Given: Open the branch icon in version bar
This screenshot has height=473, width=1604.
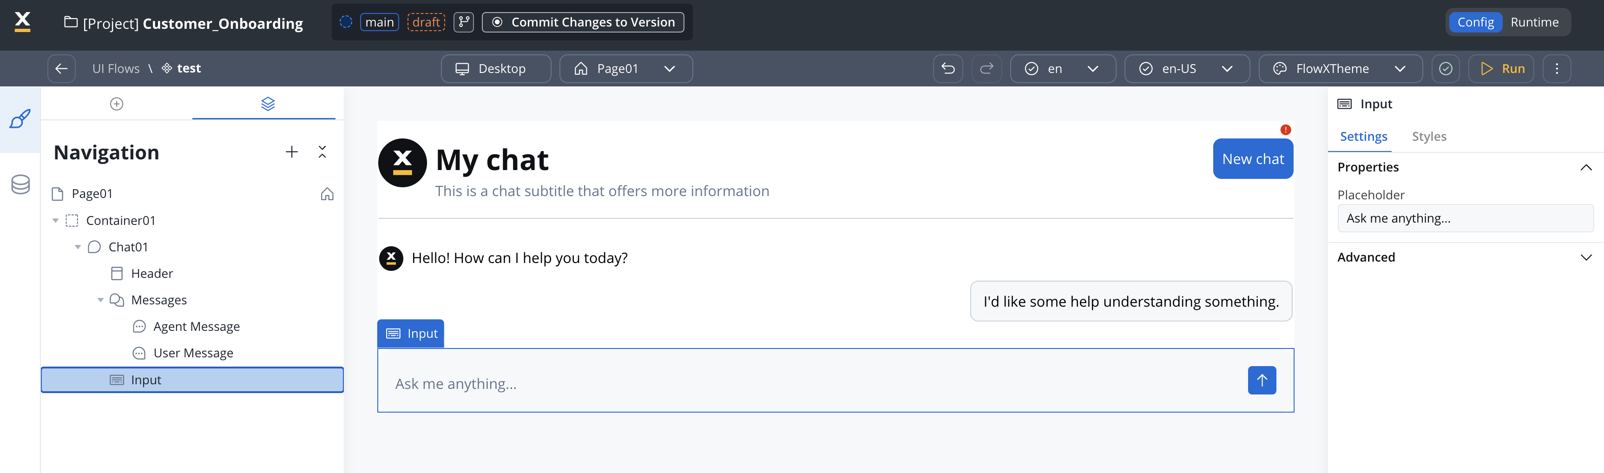Looking at the screenshot, I should point(463,22).
